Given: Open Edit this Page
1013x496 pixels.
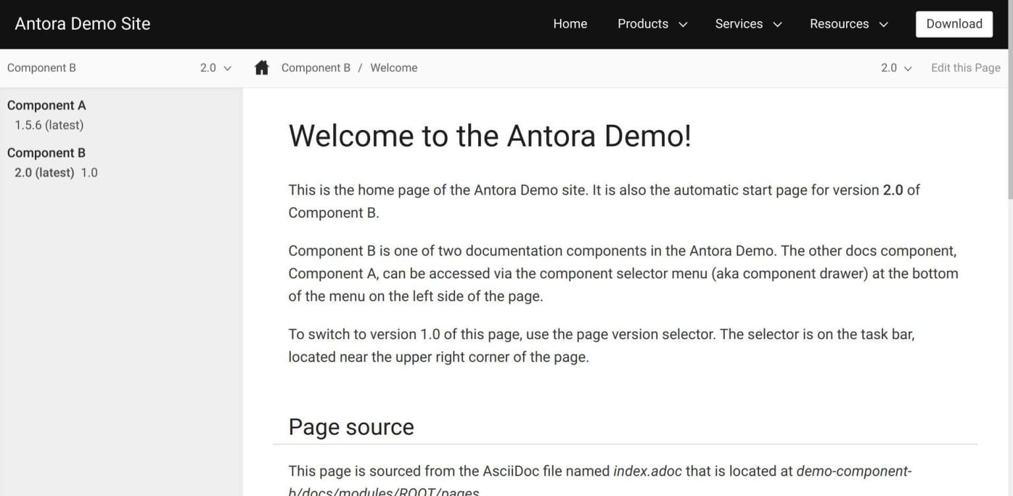Looking at the screenshot, I should (965, 68).
